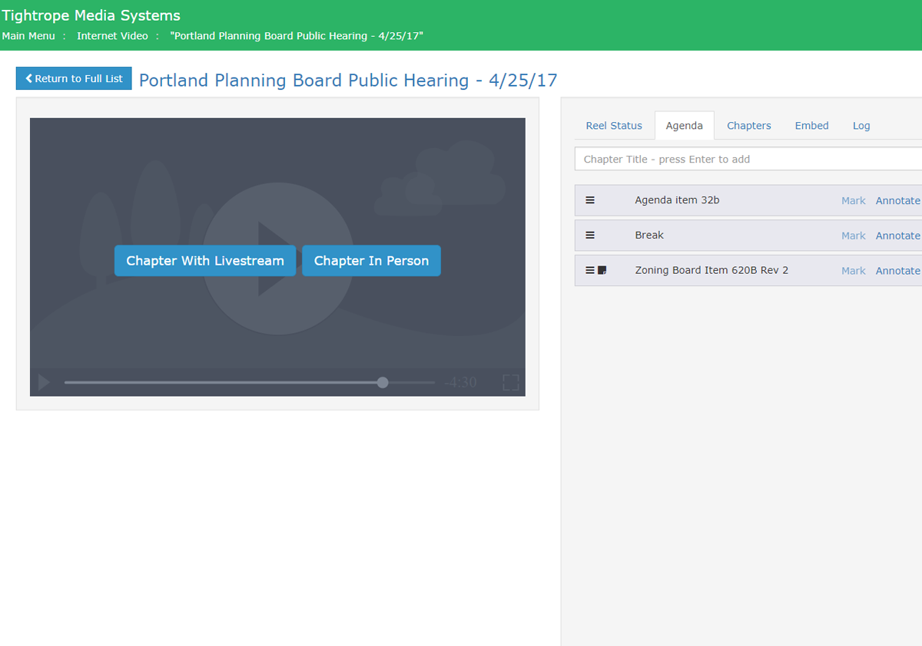The height and width of the screenshot is (646, 922).
Task: Annotate the Agenda item 32b entry
Action: (x=897, y=200)
